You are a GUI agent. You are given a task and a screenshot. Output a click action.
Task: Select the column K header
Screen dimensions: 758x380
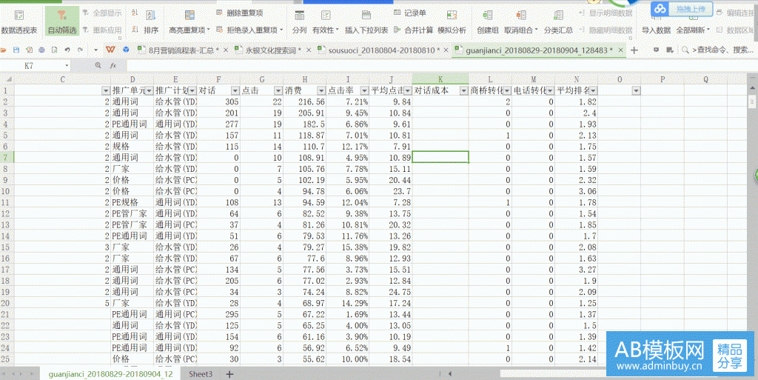pos(440,79)
